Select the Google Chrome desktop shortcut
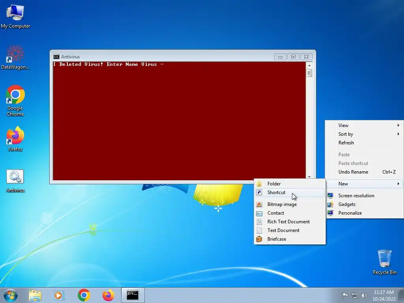404x303 pixels. (x=15, y=101)
